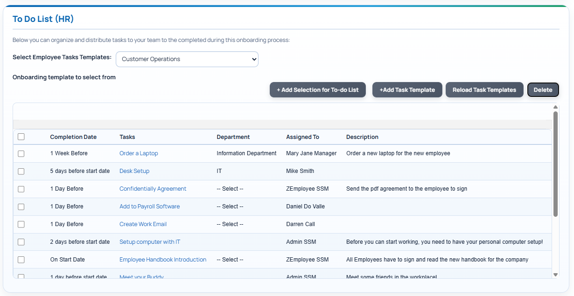The height and width of the screenshot is (296, 574).
Task: Click the Description column header
Action: tap(362, 137)
